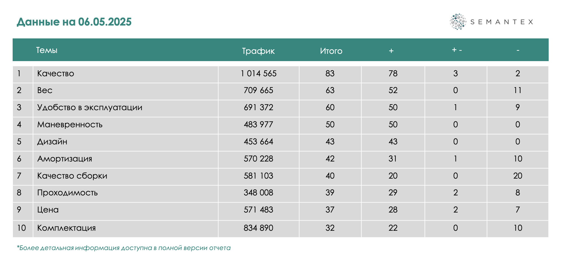Select the Маневренность theme cell
561x261 pixels.
click(70, 124)
